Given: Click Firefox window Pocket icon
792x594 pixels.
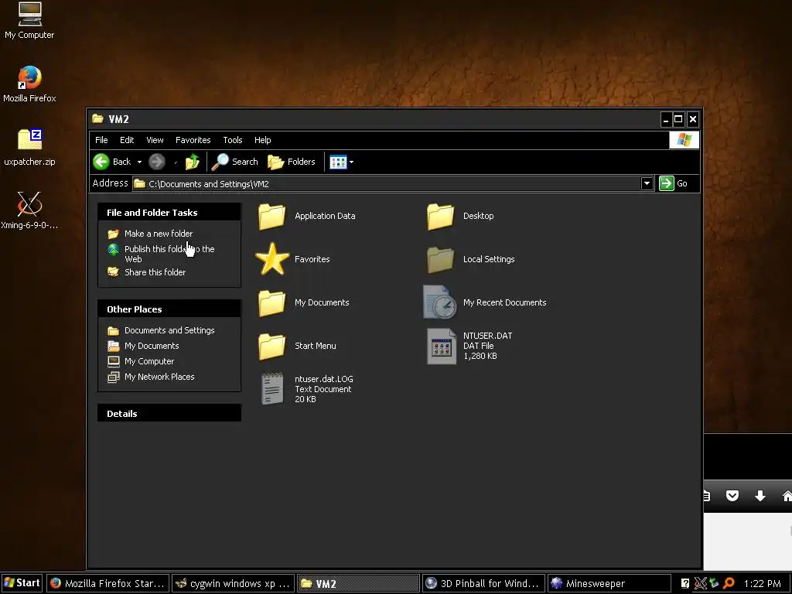Looking at the screenshot, I should pos(732,496).
